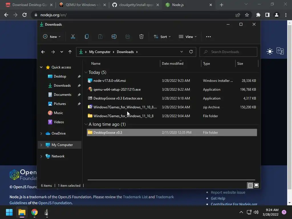Open a new Chrome tab
The image size is (292, 219).
pyautogui.click(x=221, y=5)
